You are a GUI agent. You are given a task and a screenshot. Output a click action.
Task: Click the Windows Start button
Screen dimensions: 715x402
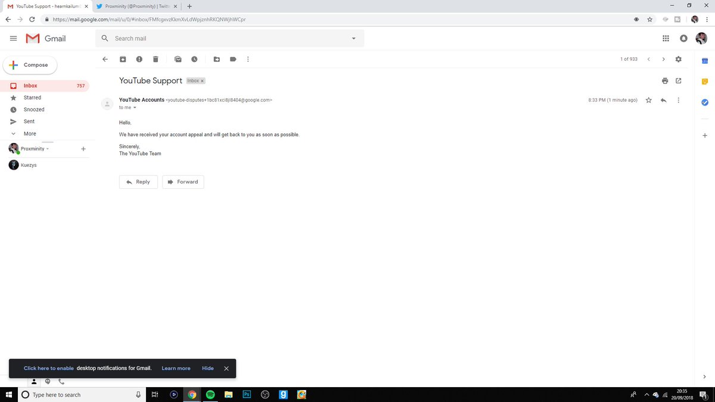9,394
